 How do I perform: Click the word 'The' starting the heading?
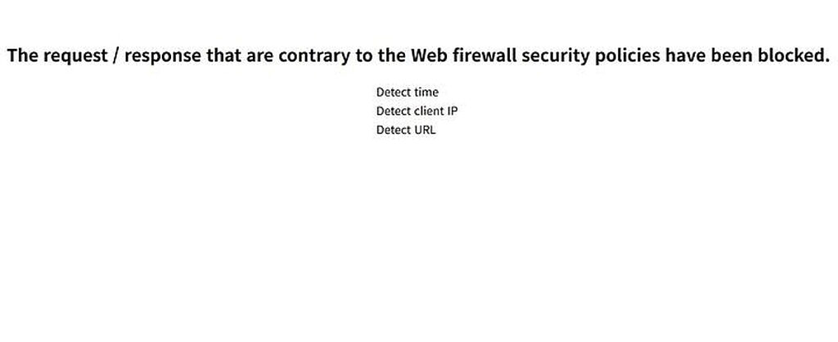tap(24, 56)
